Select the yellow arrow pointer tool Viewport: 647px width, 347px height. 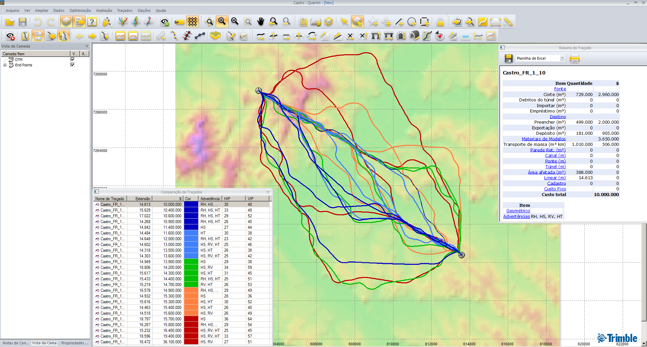pos(344,22)
